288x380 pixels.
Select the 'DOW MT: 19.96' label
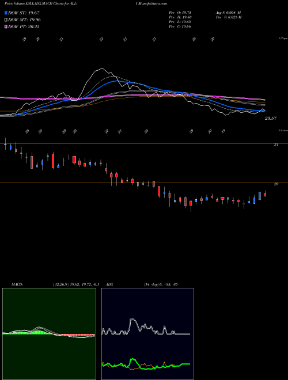24,20
